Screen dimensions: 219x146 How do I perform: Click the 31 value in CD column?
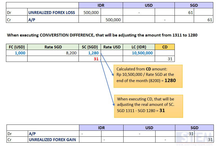click(170, 59)
